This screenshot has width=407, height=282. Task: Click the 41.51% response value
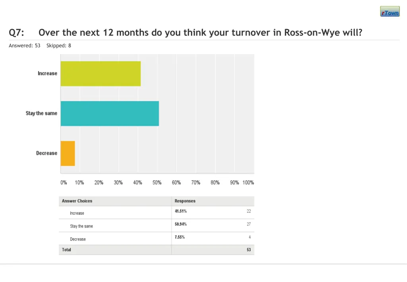(x=181, y=211)
